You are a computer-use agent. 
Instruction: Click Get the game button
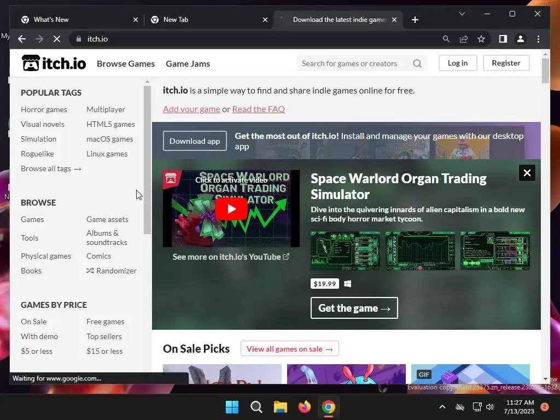[354, 308]
